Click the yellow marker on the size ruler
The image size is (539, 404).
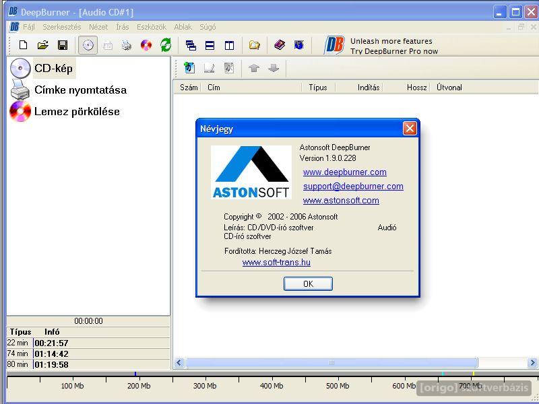(x=474, y=374)
